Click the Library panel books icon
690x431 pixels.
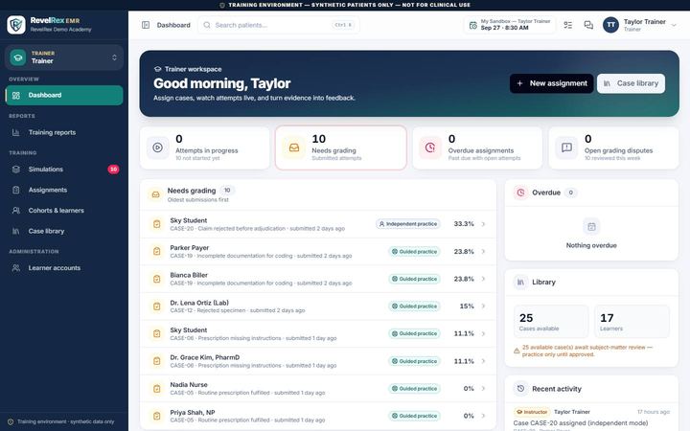(520, 282)
